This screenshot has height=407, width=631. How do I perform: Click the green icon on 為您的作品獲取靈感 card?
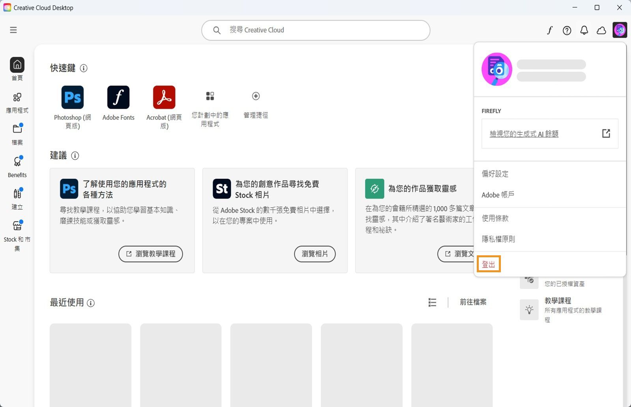[x=375, y=189]
